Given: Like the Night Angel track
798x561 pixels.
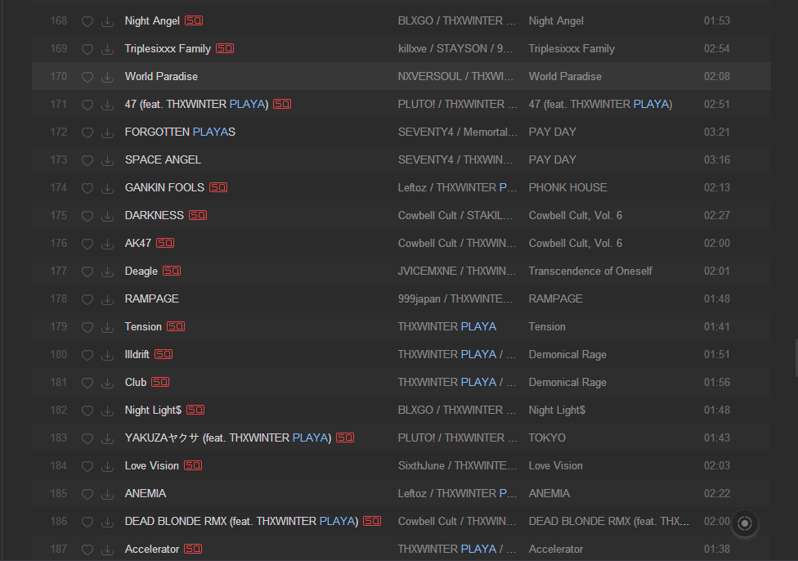Looking at the screenshot, I should pyautogui.click(x=87, y=21).
